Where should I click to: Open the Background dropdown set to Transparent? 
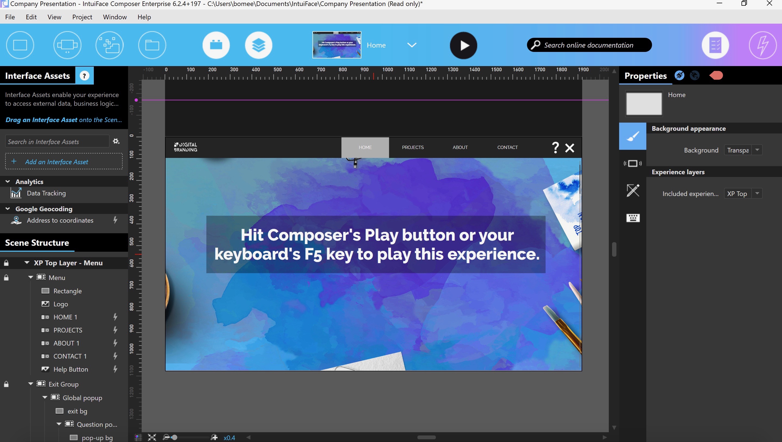[x=757, y=150]
